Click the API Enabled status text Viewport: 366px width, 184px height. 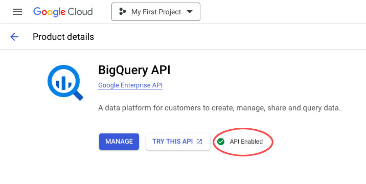(246, 142)
